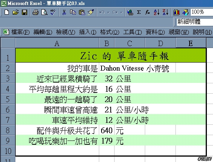Click the cell 平均每趟里程大約是
The image size is (213, 162).
coord(57,89)
